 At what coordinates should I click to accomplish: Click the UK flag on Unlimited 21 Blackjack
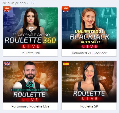click(66, 11)
